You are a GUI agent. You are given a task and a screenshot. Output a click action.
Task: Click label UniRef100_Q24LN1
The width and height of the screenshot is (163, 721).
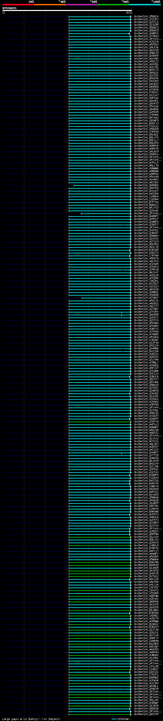pyautogui.click(x=146, y=210)
